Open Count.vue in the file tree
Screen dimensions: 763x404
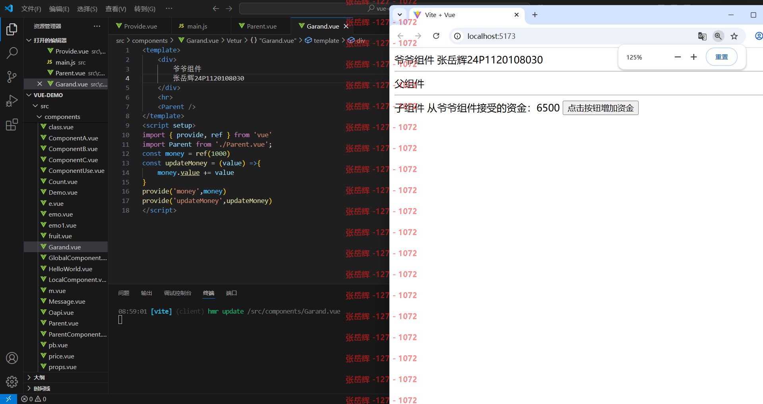pos(66,182)
